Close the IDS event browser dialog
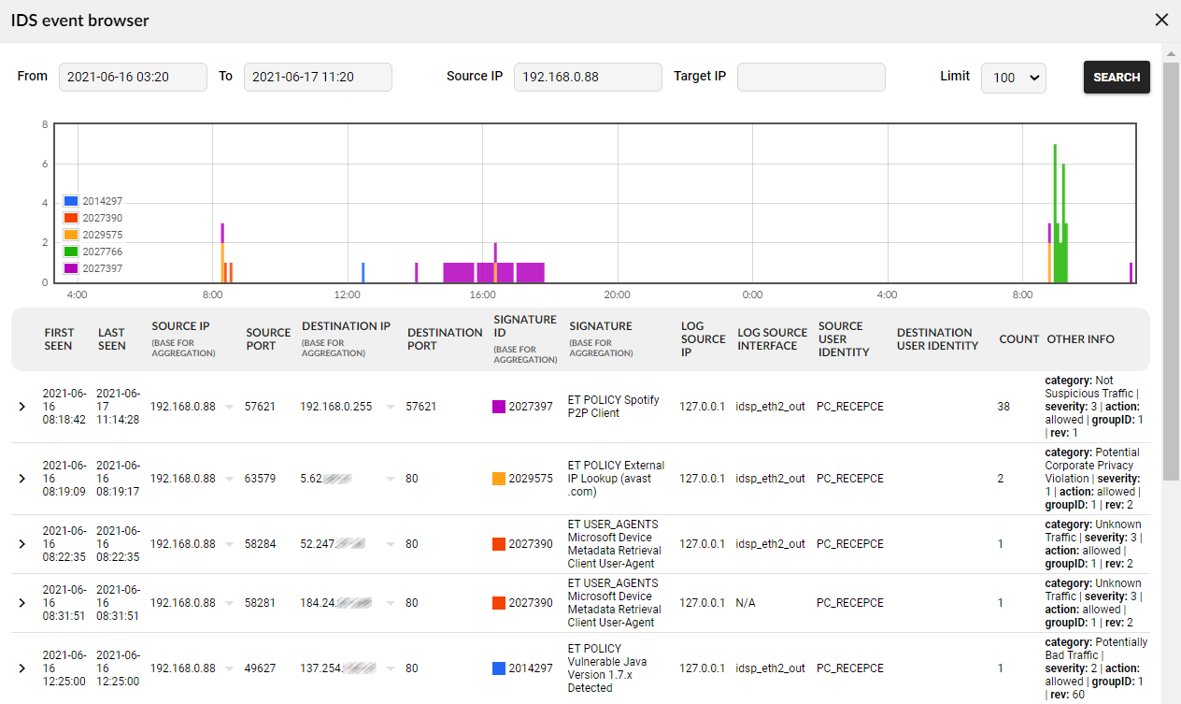The height and width of the screenshot is (704, 1181). coord(1161,20)
